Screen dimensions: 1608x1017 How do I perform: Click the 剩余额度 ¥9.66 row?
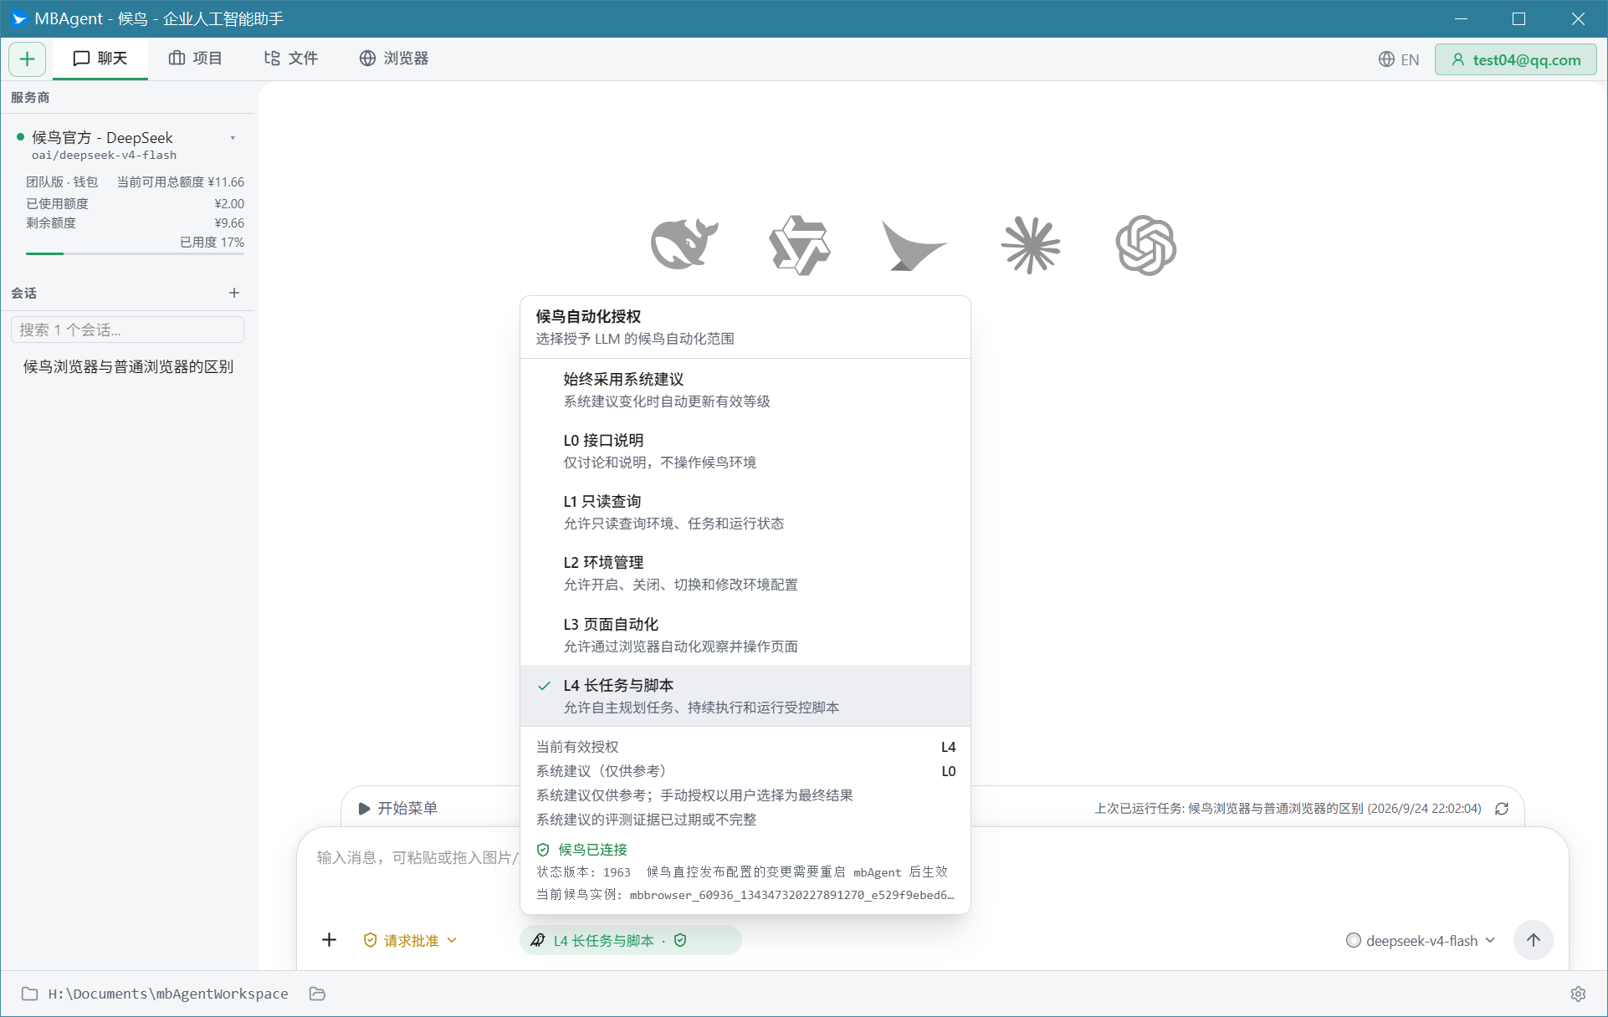click(x=135, y=222)
